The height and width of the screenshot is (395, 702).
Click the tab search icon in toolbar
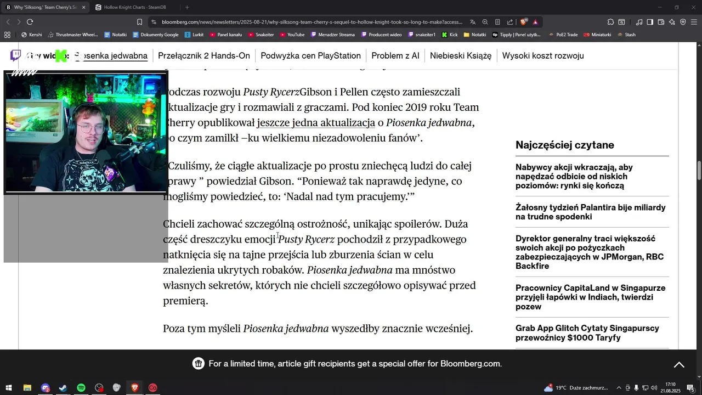pos(621,22)
